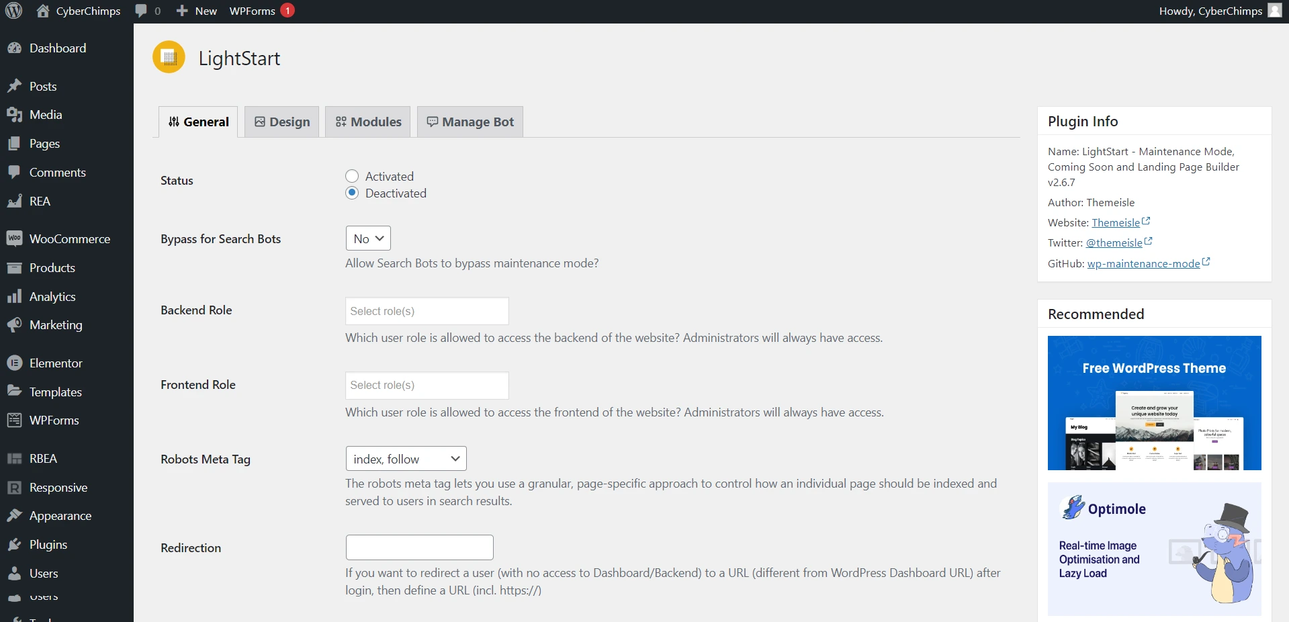The height and width of the screenshot is (622, 1289).
Task: Open Robots Meta Tag dropdown
Action: (406, 459)
